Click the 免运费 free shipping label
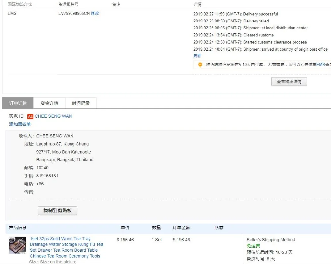Image resolution: width=331 pixels, height=264 pixels. [x=253, y=246]
